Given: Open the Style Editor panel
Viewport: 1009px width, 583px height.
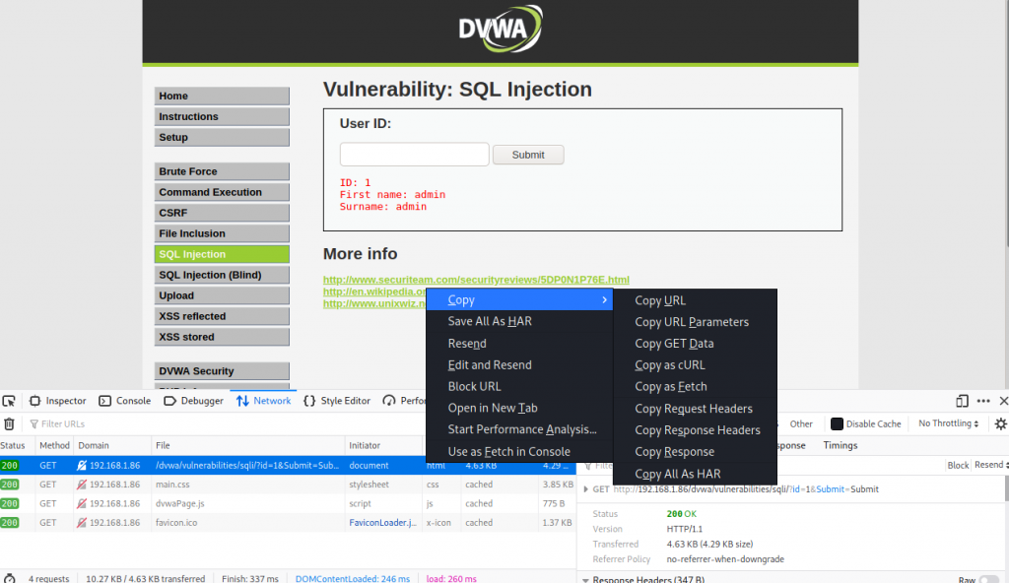Looking at the screenshot, I should point(337,401).
